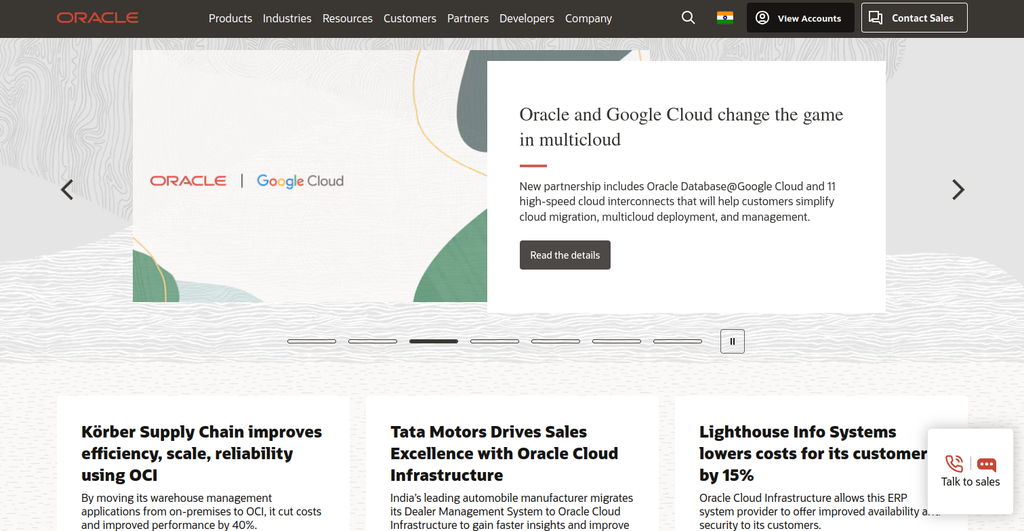
Task: Click the Talk to sales widget
Action: pos(970,471)
